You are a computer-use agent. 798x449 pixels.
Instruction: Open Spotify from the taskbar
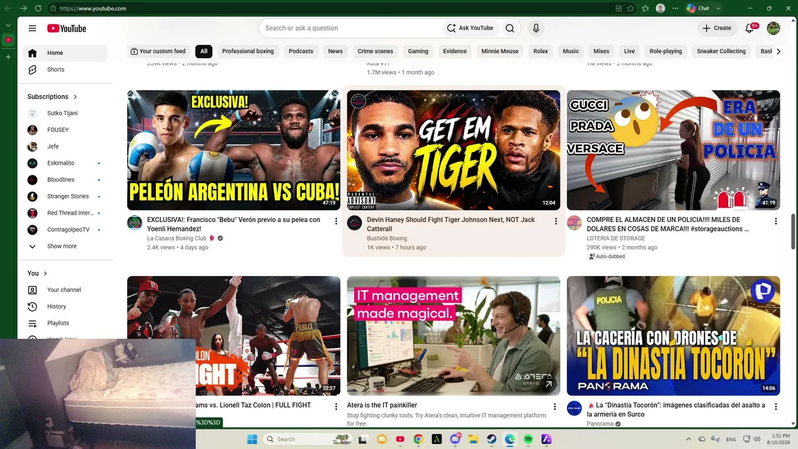tap(528, 439)
